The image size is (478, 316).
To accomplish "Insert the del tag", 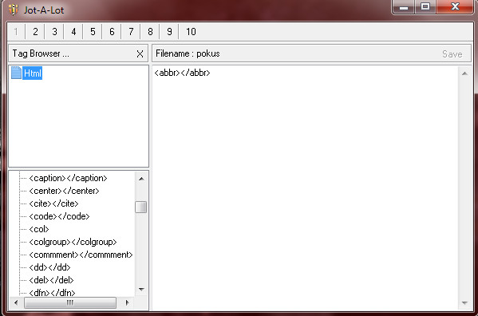I will coord(51,280).
